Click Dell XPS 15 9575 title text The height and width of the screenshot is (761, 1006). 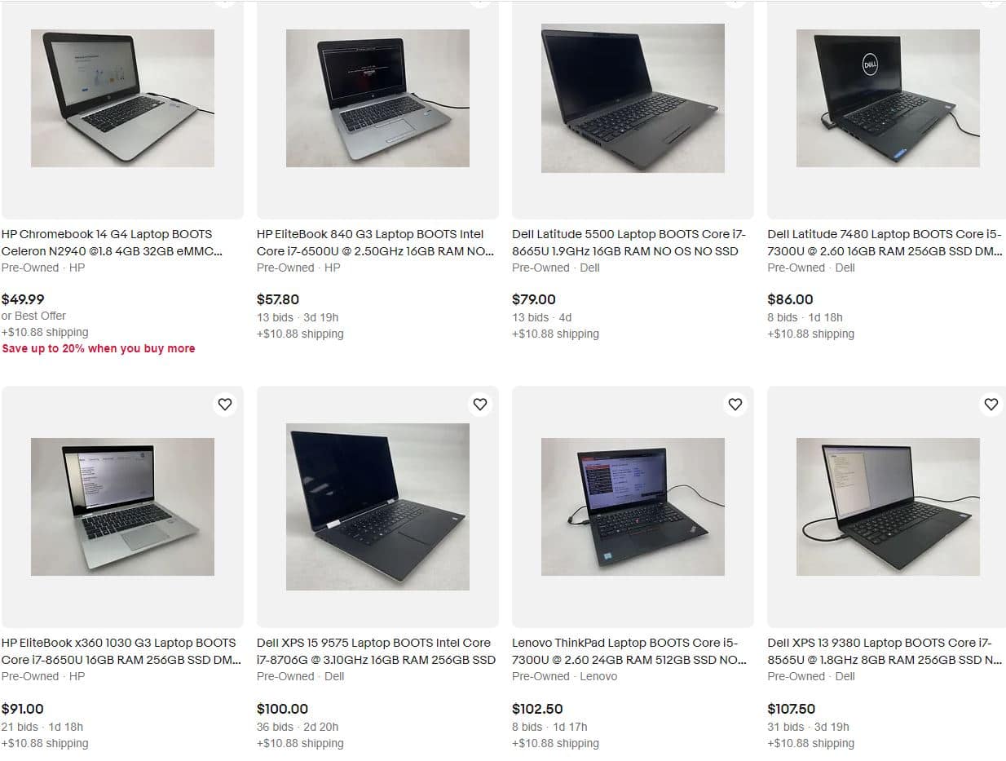376,651
